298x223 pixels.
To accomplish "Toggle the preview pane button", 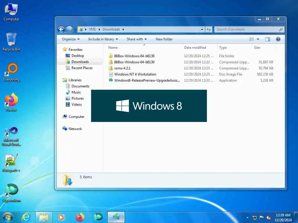I will (x=268, y=39).
